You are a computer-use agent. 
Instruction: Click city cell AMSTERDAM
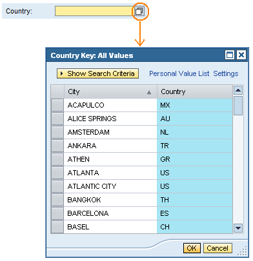[x=110, y=132]
